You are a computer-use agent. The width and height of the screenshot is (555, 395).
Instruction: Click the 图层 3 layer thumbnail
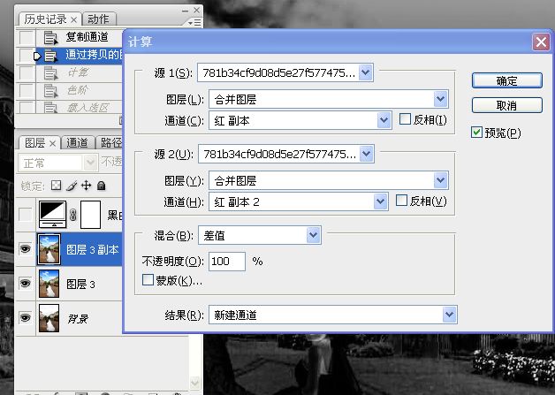click(x=49, y=284)
